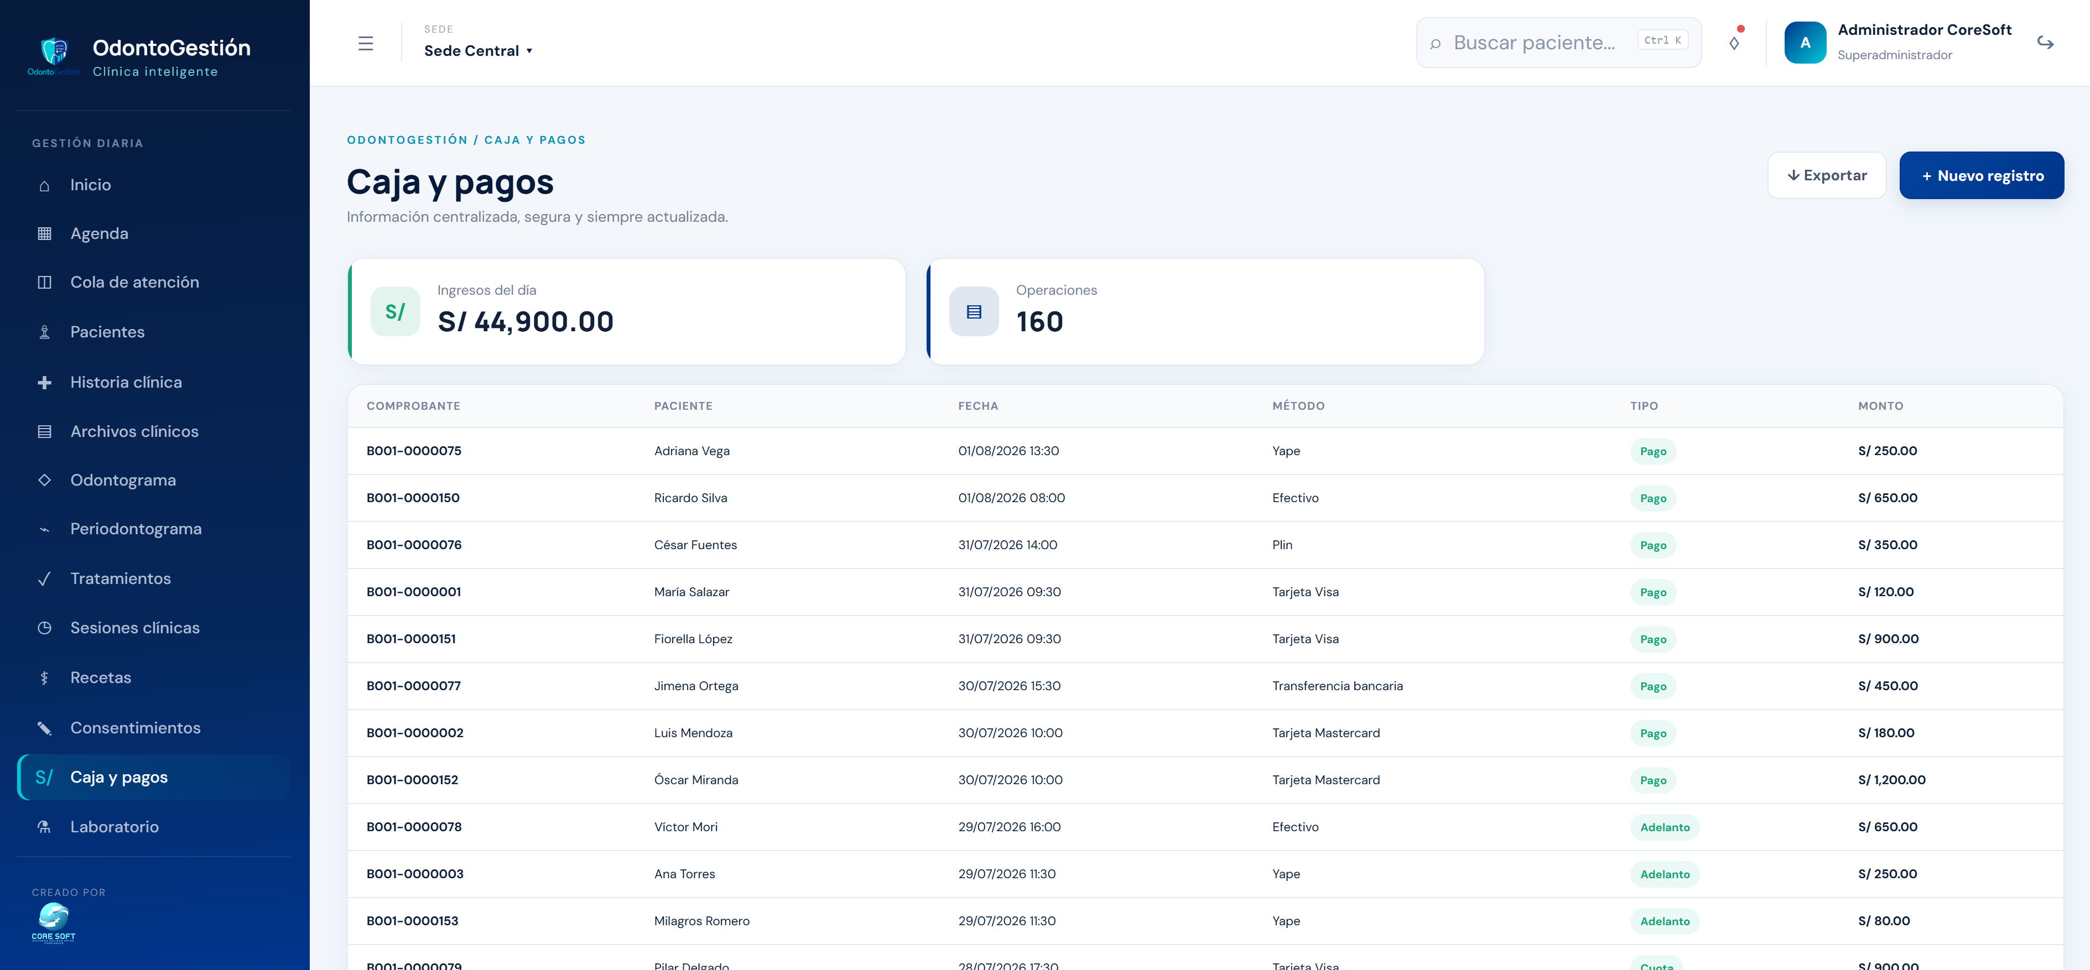Click the Administrador avatar 'A' icon
This screenshot has height=970, width=2090.
click(1805, 42)
